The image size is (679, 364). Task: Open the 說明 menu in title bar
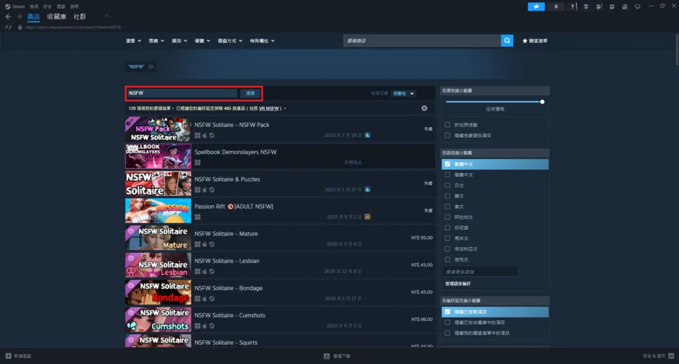(x=74, y=7)
